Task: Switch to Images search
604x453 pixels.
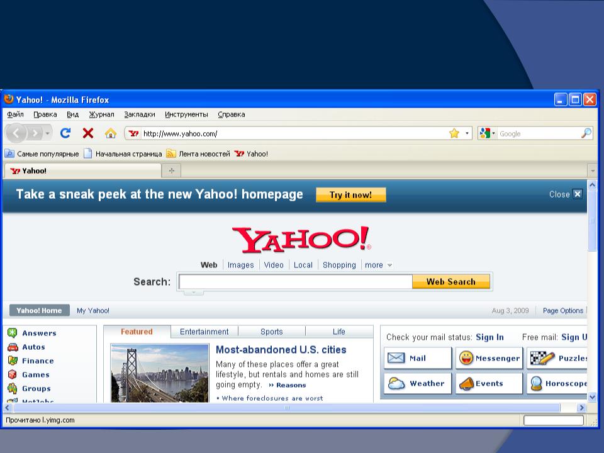Action: (x=241, y=265)
